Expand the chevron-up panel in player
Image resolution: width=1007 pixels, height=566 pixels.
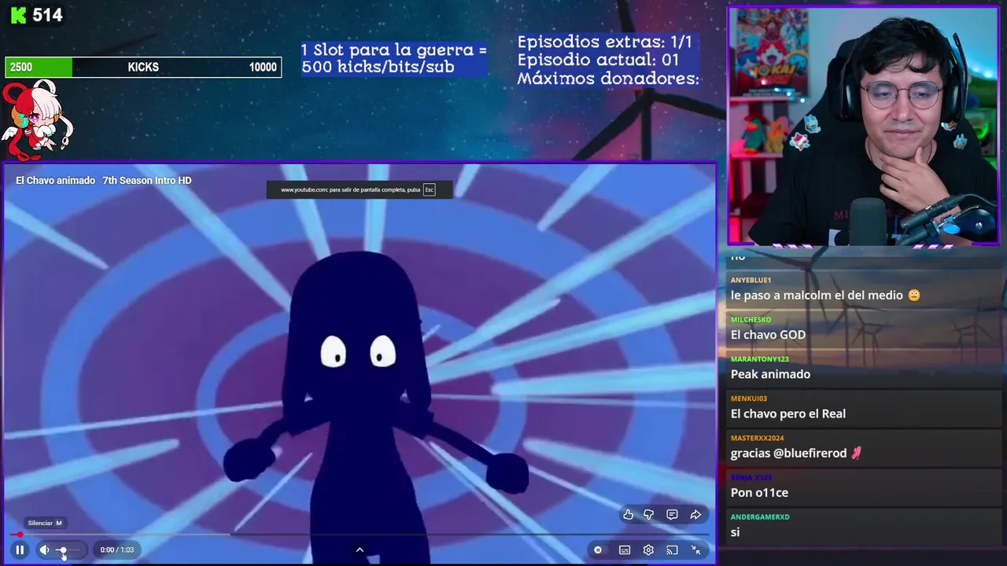(360, 550)
